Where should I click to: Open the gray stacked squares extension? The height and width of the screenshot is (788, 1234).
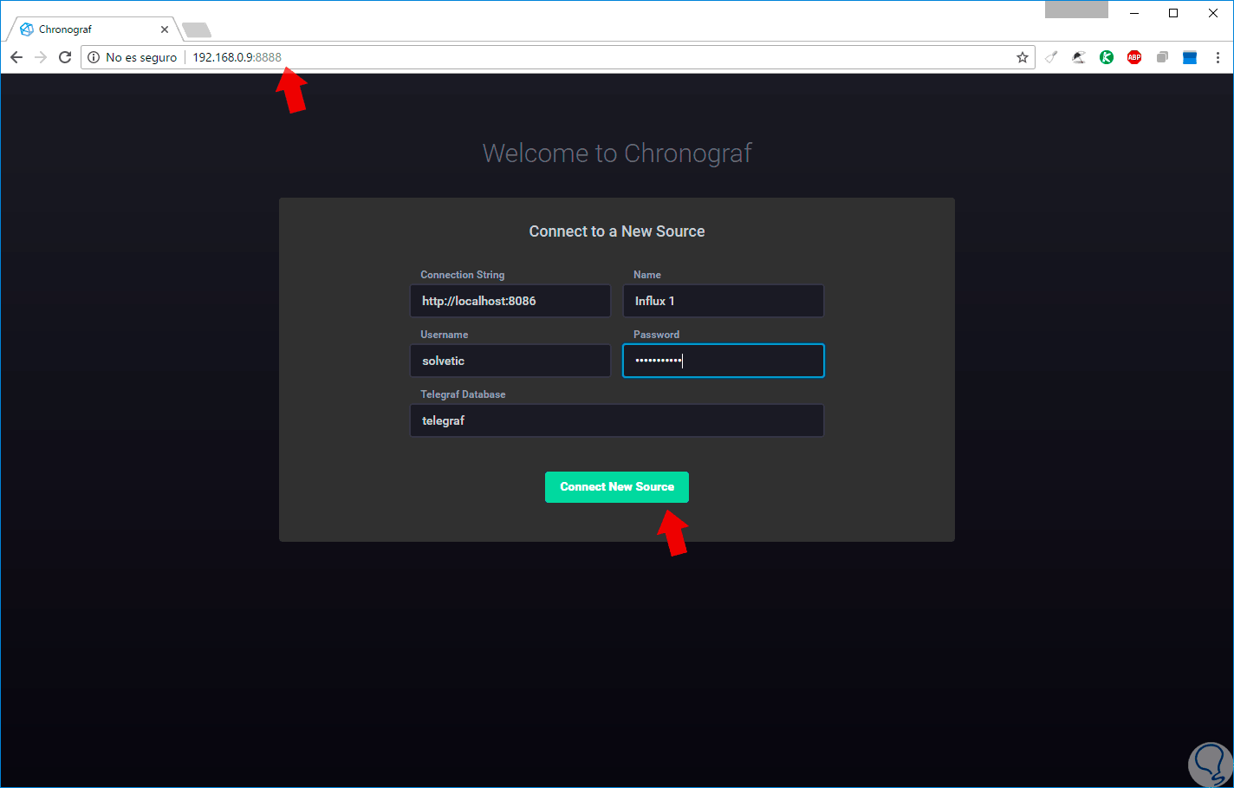(x=1162, y=57)
